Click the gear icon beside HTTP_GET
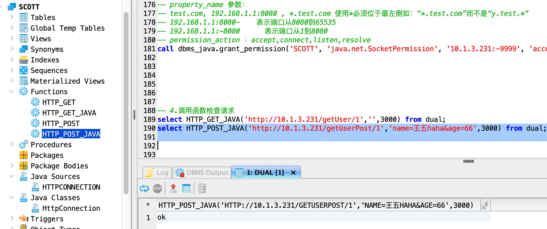 coord(35,102)
